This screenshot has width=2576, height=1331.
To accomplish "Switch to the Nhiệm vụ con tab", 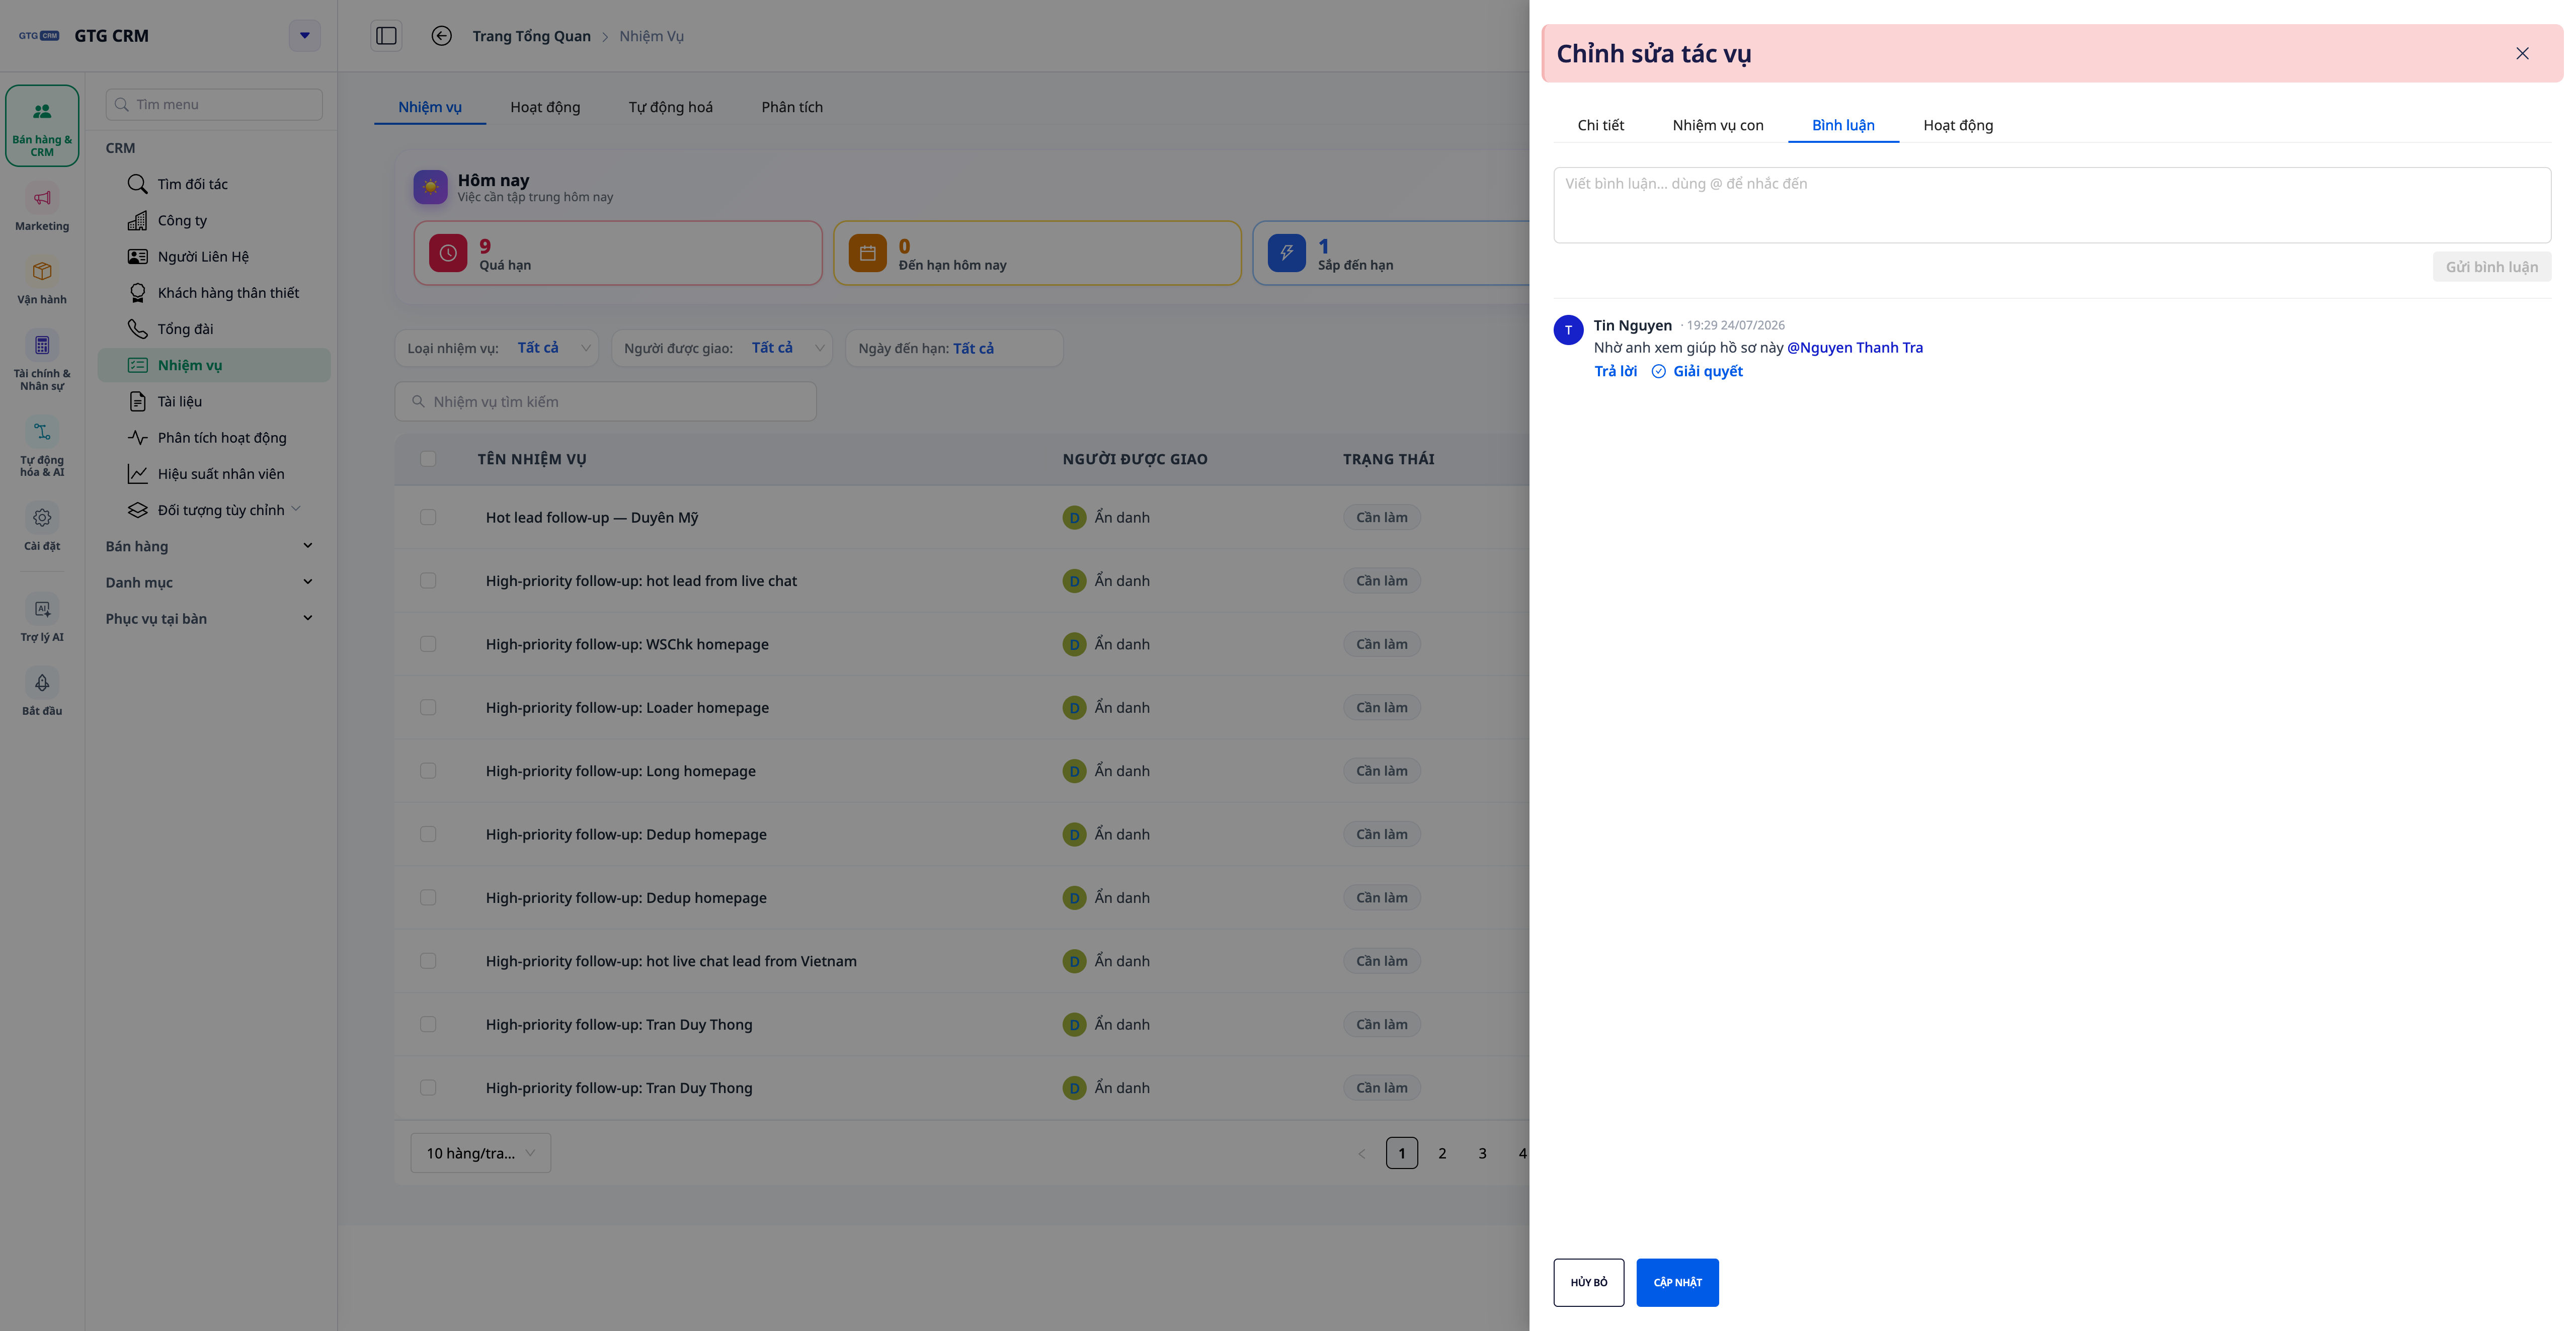I will click(1717, 125).
